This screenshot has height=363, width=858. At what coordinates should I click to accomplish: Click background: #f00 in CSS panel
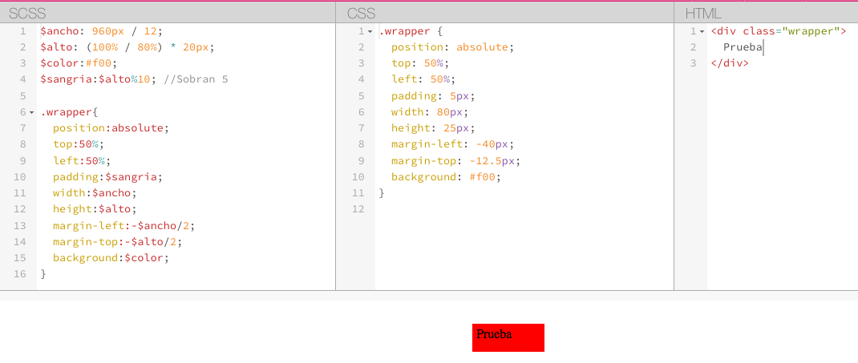click(447, 177)
